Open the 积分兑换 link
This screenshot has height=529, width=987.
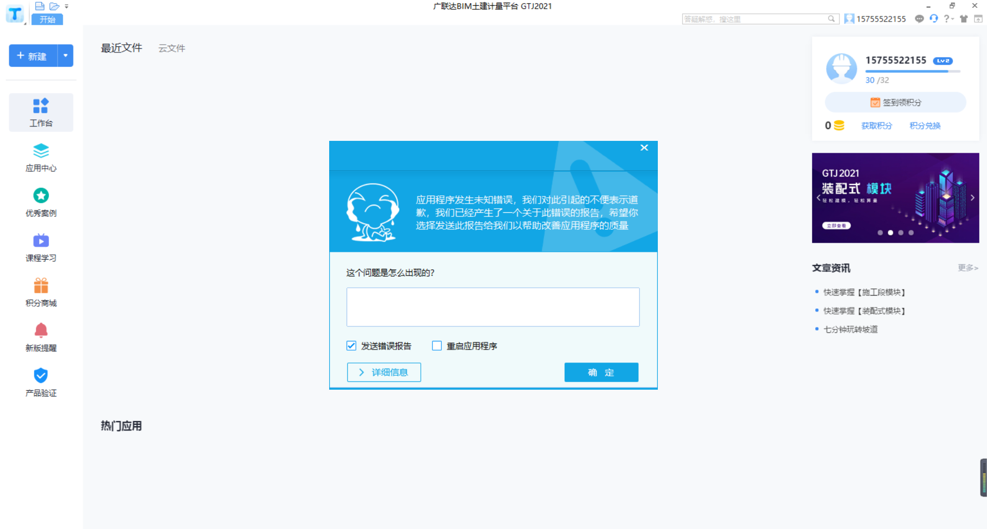point(925,125)
